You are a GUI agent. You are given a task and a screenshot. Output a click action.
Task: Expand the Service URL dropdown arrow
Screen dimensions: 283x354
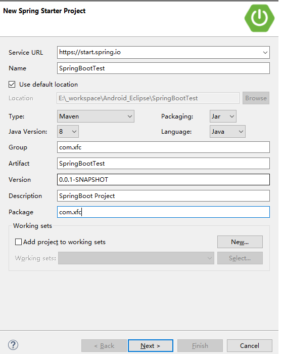click(265, 52)
